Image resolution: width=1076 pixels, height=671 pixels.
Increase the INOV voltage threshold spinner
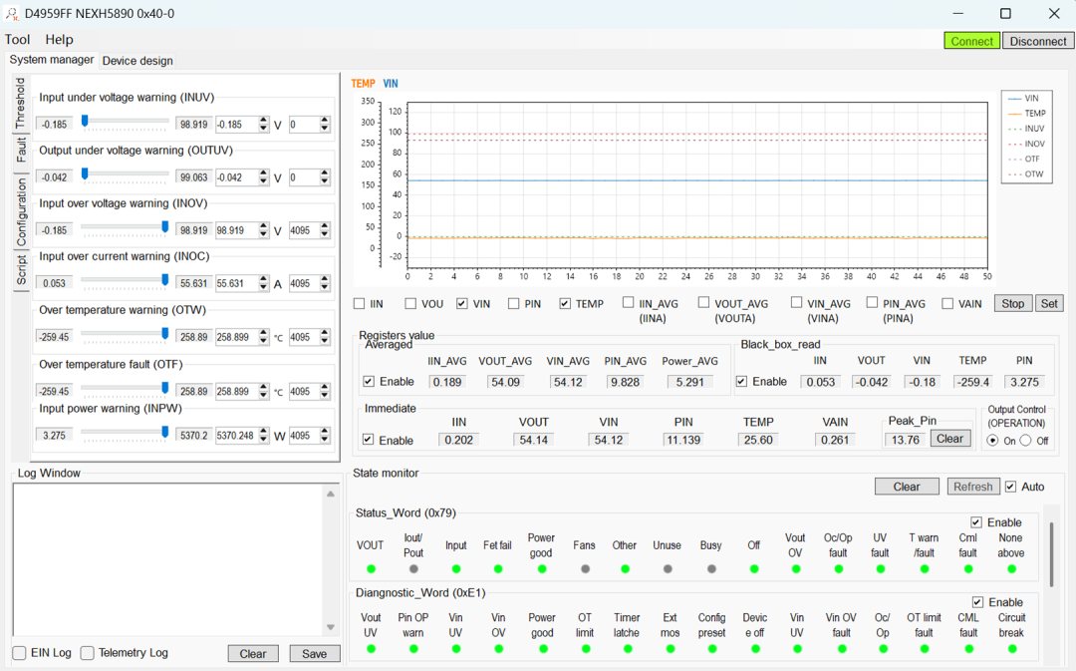click(x=263, y=226)
